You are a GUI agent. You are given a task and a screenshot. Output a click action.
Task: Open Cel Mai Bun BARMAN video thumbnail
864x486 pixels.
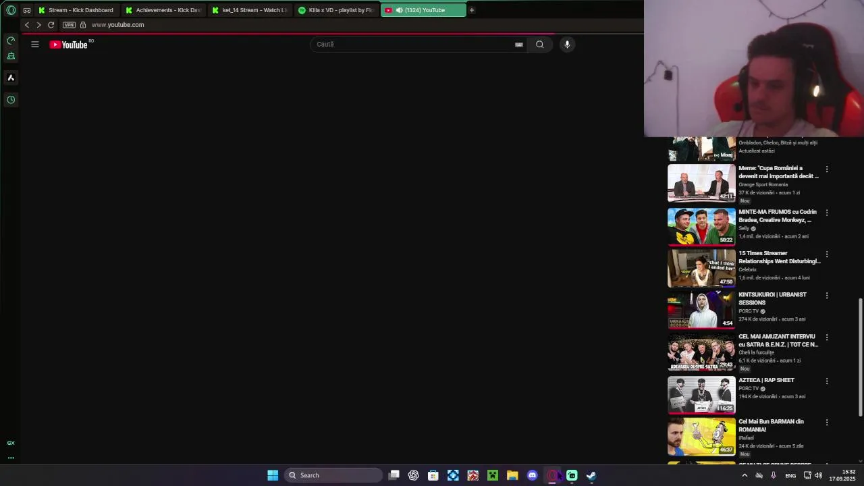pyautogui.click(x=701, y=436)
